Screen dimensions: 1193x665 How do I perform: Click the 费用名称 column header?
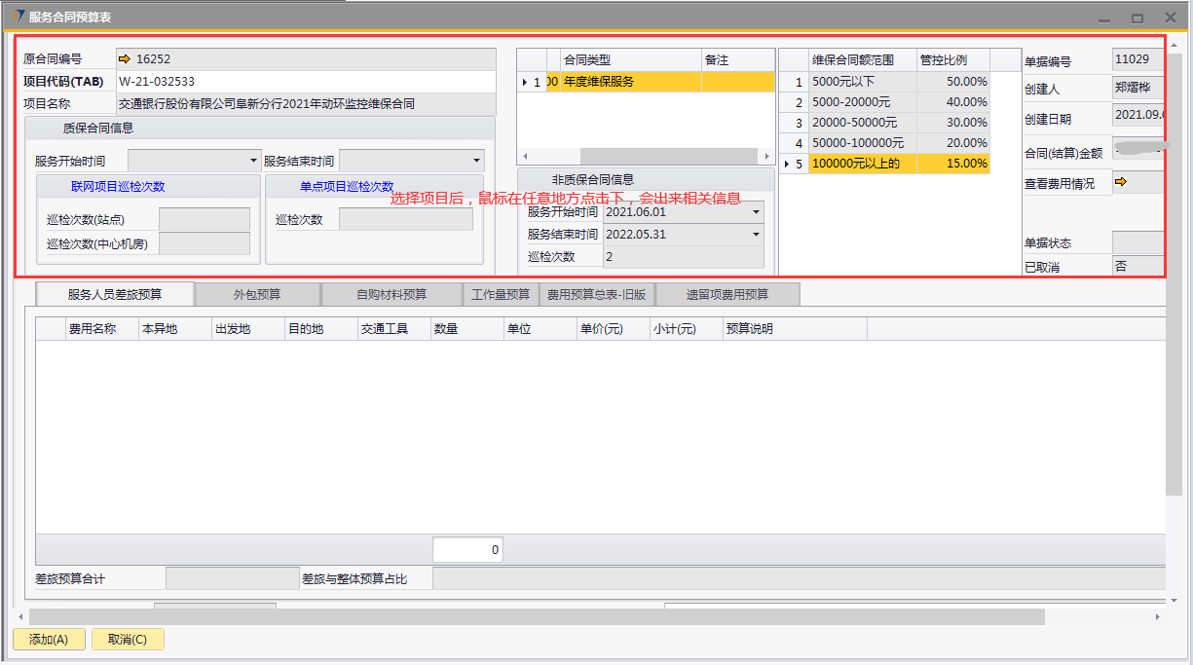click(x=92, y=329)
